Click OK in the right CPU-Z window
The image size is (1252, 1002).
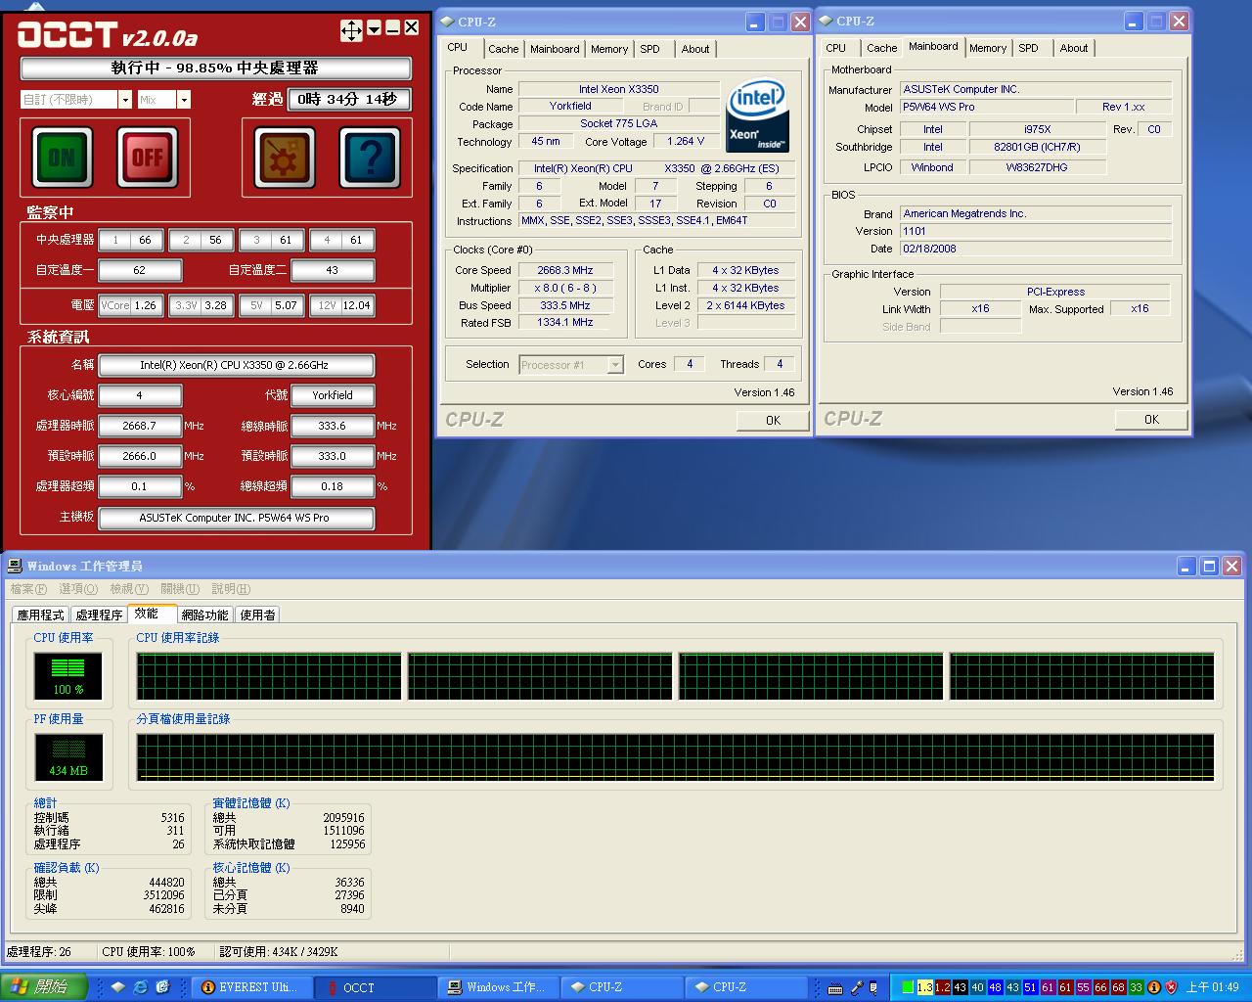(1151, 419)
